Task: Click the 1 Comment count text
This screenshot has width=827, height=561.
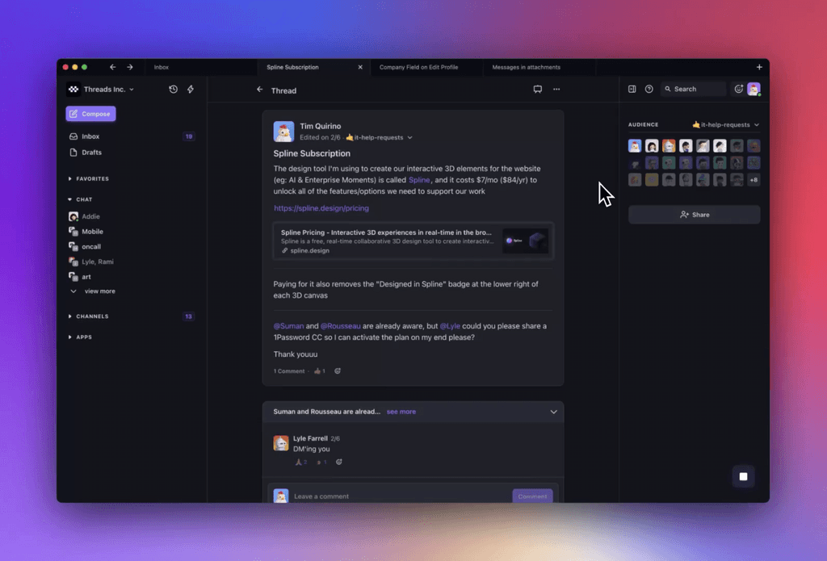Action: coord(289,371)
